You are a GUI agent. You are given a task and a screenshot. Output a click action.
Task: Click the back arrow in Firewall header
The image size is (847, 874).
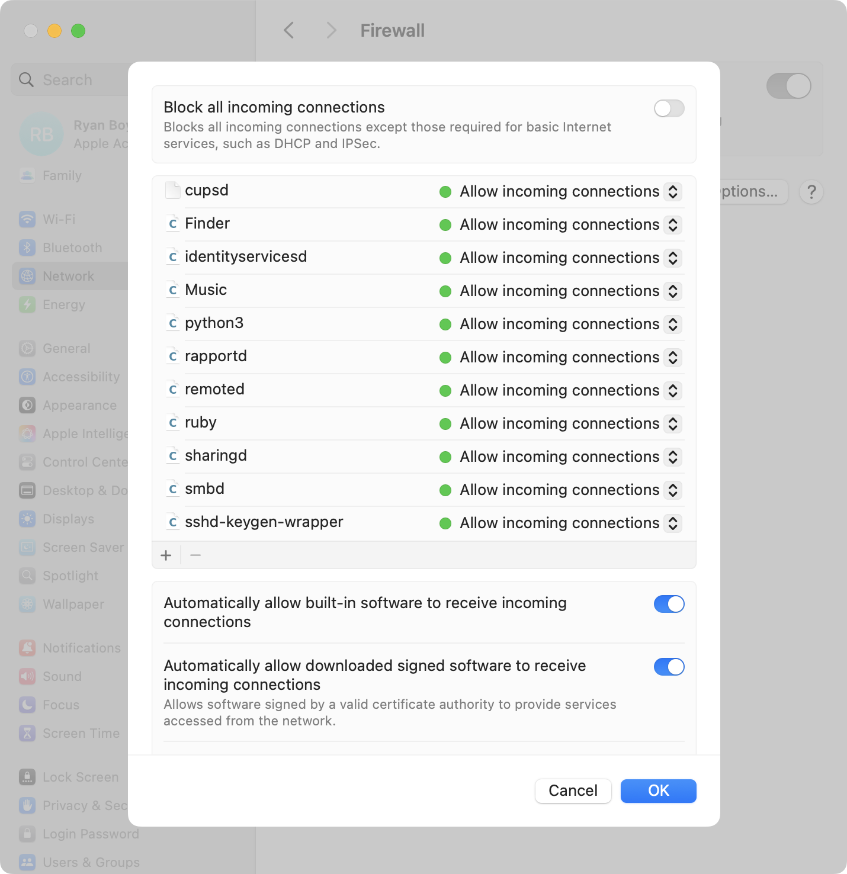point(289,30)
